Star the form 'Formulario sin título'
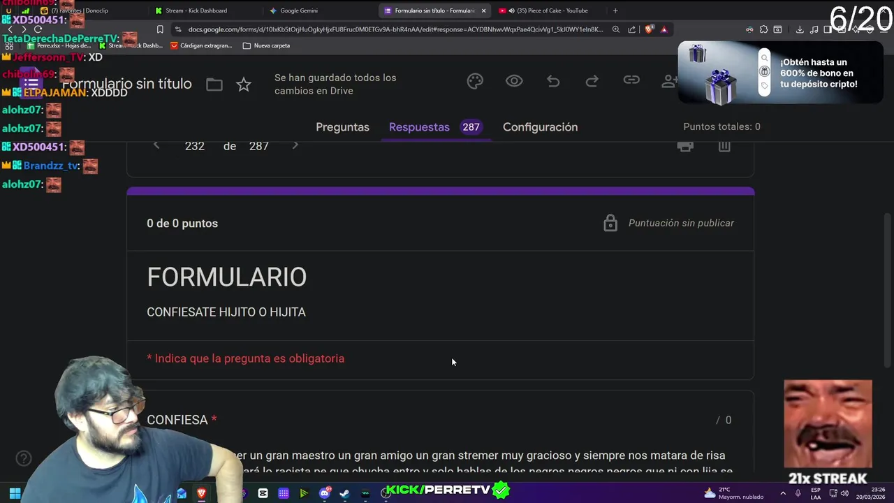 [243, 85]
